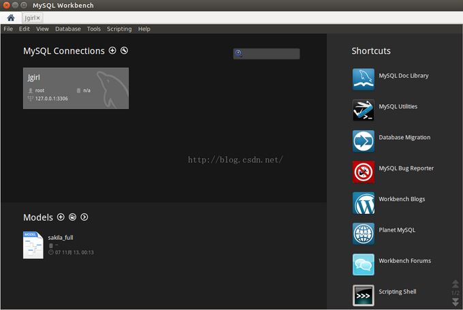Show previous page of shortcuts
Viewport: 463px width, 310px height.
pos(456,284)
